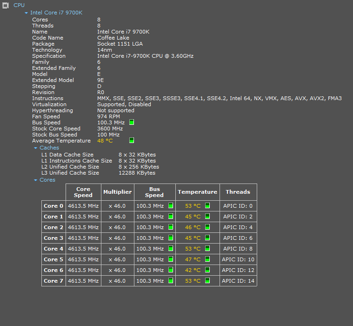Click Core 2 bus speed graph icon
This screenshot has width=353, height=326.
tap(171, 227)
